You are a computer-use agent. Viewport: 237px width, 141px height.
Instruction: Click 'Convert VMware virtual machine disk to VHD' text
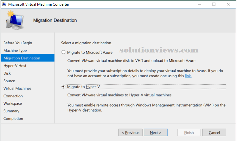131,60
